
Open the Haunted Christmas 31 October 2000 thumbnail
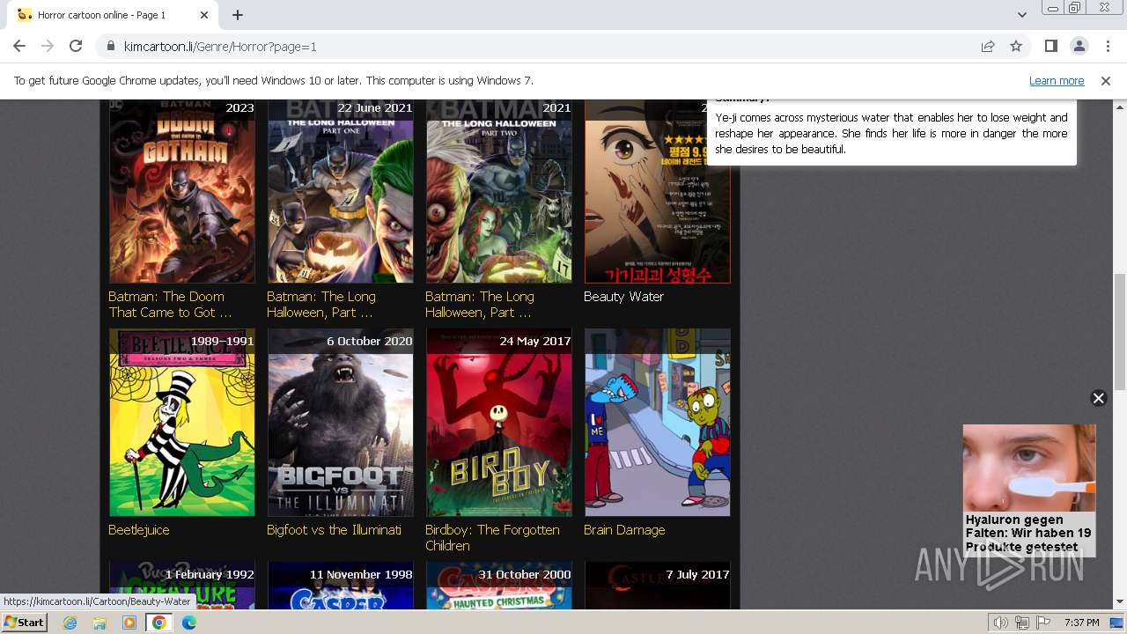coord(499,586)
